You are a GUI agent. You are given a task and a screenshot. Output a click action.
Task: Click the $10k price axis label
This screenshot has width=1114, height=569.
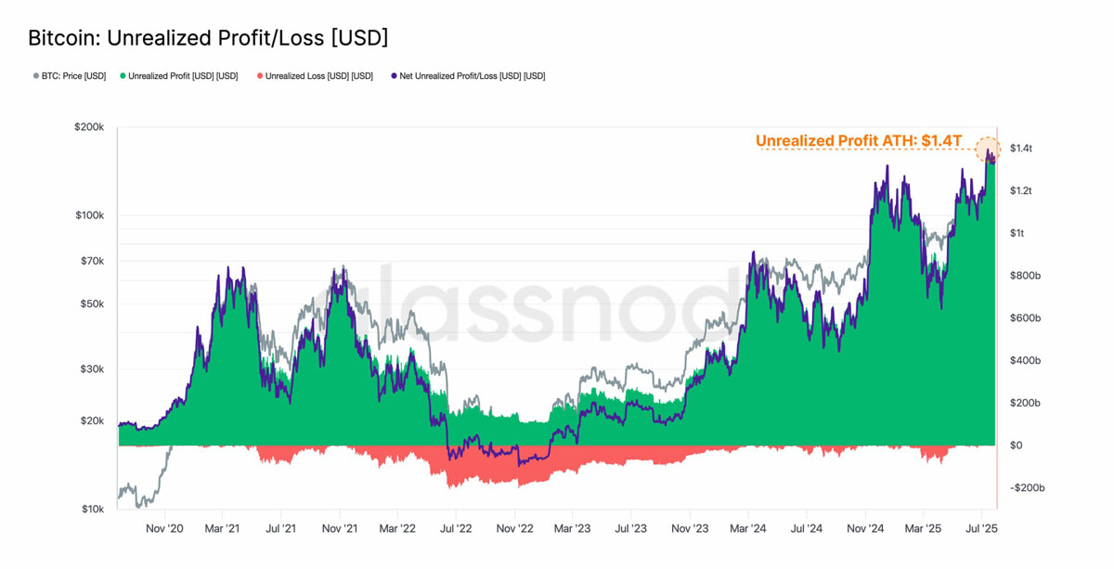pyautogui.click(x=92, y=510)
